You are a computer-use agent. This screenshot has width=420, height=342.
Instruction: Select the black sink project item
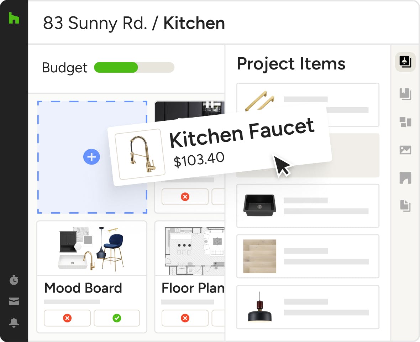308,206
